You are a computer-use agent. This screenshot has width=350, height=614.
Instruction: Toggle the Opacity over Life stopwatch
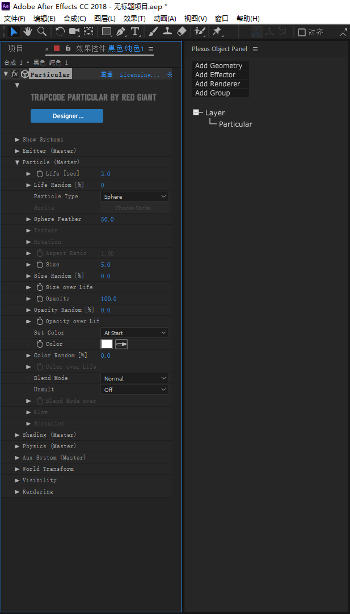pyautogui.click(x=40, y=321)
